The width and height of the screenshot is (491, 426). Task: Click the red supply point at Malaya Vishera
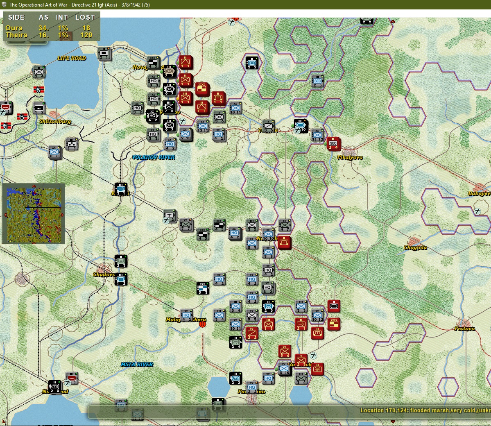(203, 324)
